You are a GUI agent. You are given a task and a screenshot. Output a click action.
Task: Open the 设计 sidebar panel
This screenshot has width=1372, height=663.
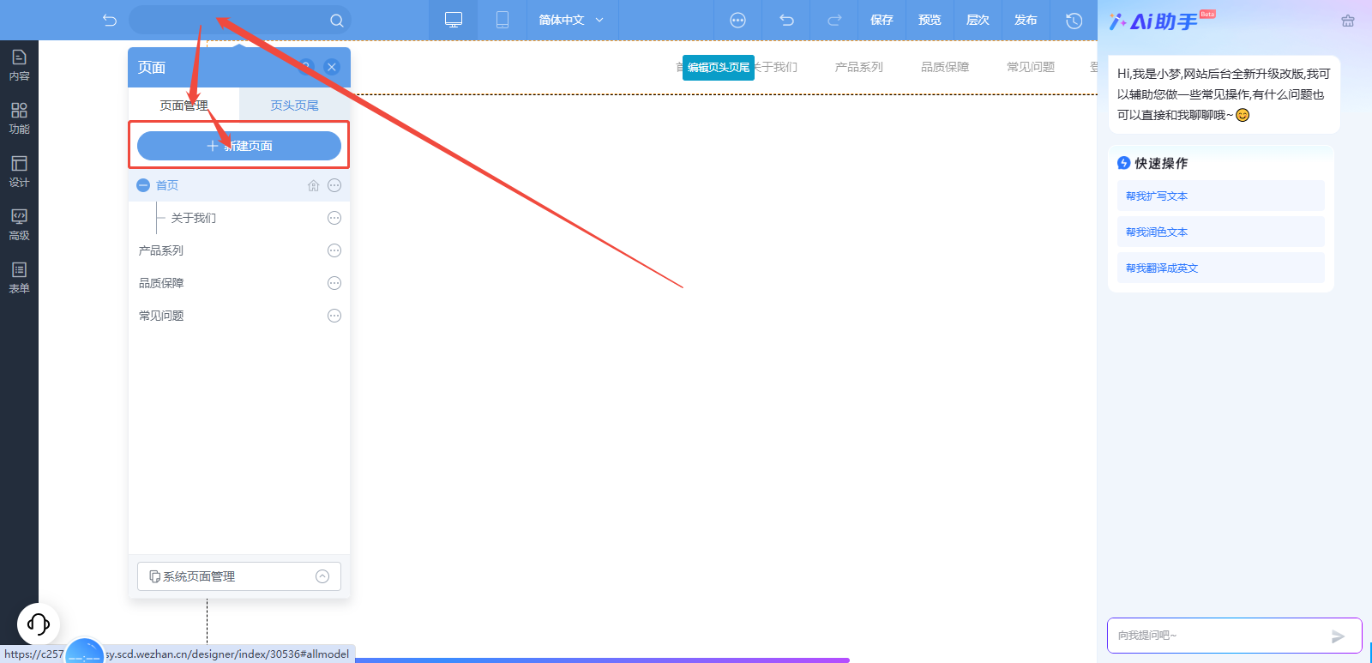[19, 172]
